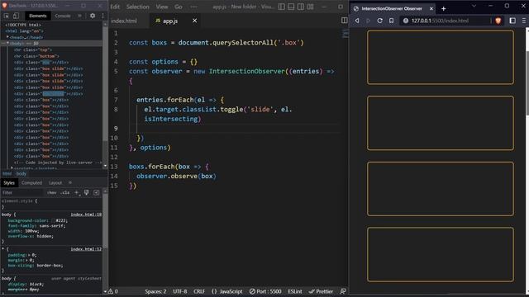Select the live-server injected code comment line
This screenshot has width=529, height=297.
coord(58,163)
